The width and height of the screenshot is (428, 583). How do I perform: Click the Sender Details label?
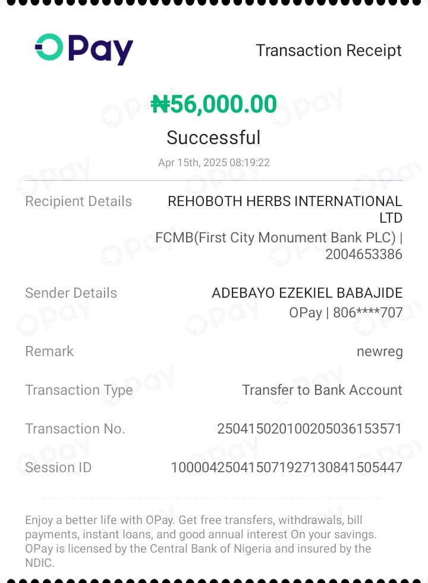tap(71, 293)
